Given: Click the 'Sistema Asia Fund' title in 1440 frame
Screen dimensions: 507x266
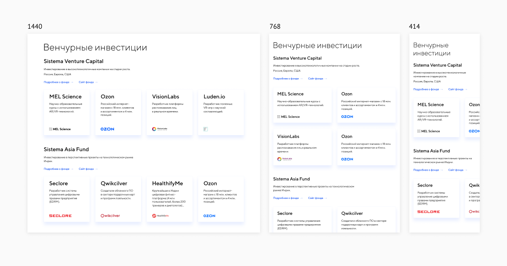Looking at the screenshot, I should pyautogui.click(x=66, y=149).
